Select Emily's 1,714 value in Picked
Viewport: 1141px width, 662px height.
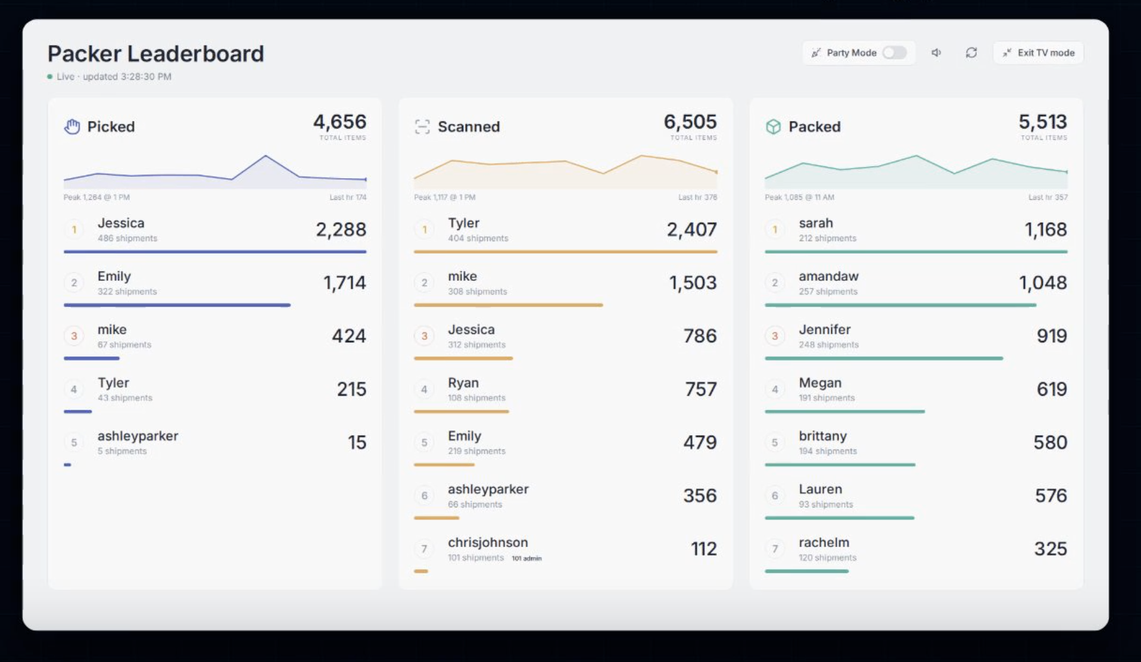(x=344, y=283)
